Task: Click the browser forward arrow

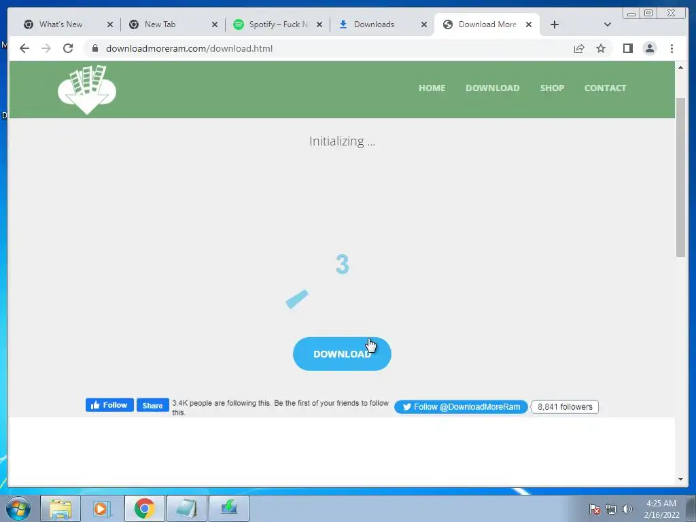Action: [46, 48]
